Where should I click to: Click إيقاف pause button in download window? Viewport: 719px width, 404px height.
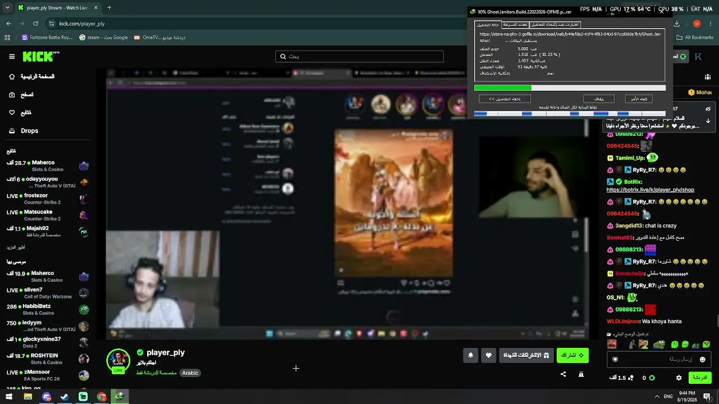[599, 99]
